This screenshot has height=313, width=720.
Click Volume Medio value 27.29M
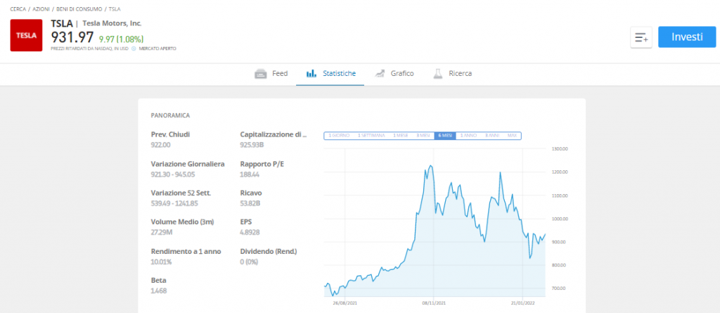tap(161, 232)
